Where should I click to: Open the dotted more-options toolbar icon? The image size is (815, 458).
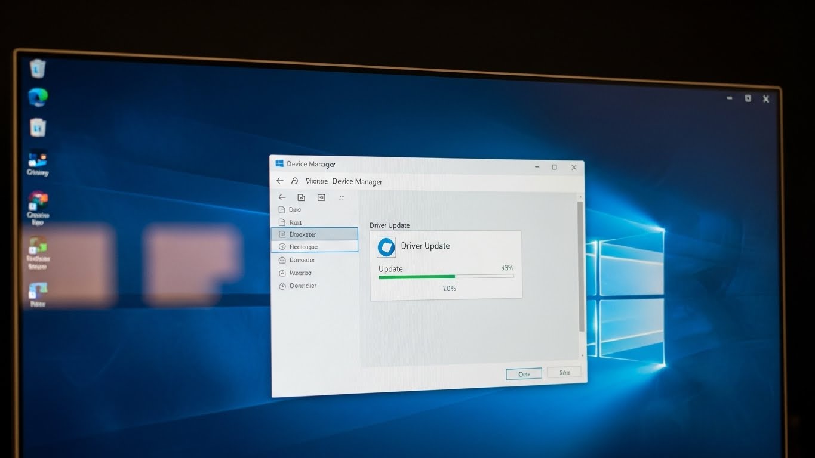342,197
